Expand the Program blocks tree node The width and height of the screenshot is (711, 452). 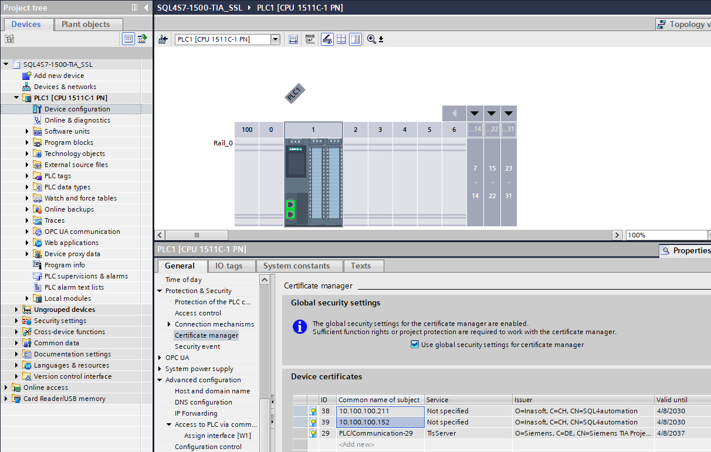point(27,142)
